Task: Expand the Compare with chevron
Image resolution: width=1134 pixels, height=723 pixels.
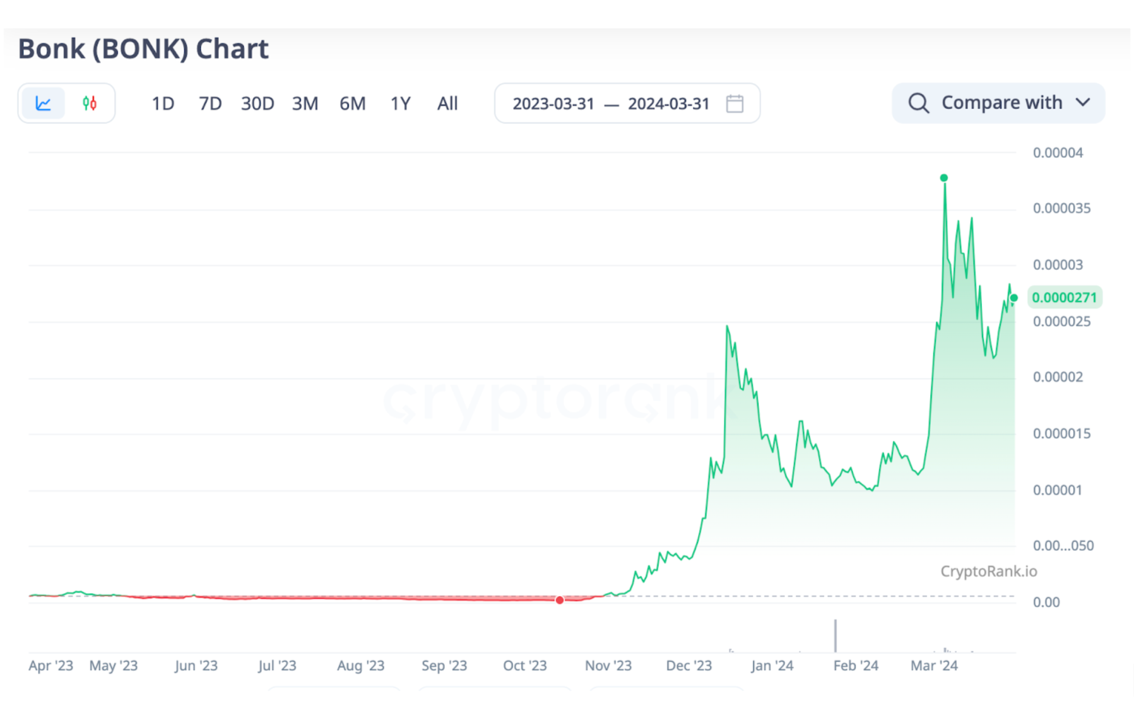Action: (x=1083, y=103)
